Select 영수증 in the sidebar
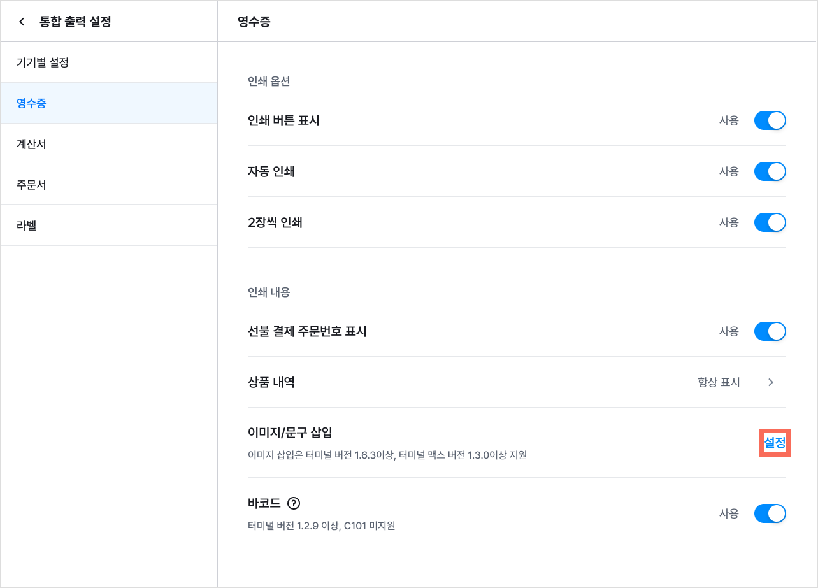This screenshot has width=818, height=588. tap(109, 103)
